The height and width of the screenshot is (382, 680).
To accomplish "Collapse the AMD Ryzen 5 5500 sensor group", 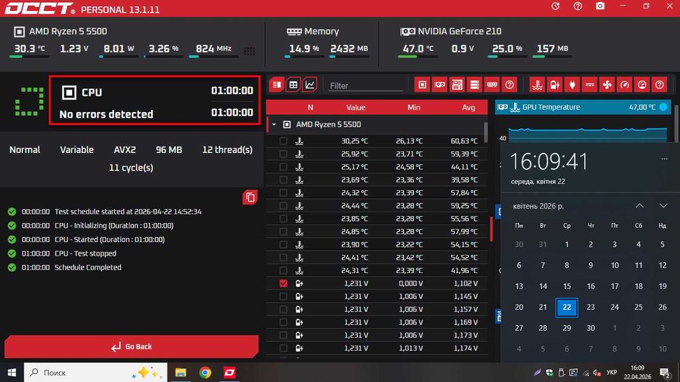I will (x=274, y=124).
